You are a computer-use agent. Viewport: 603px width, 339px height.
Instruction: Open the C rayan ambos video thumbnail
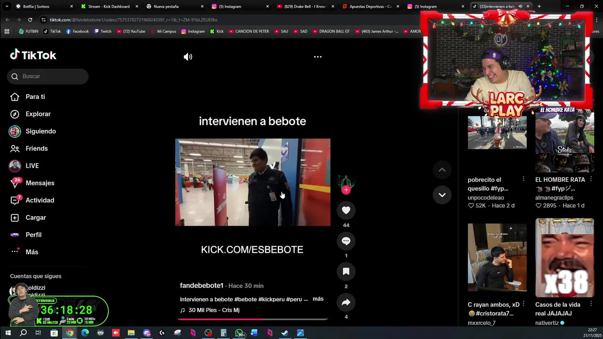click(497, 258)
